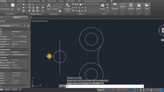Add a new drawing tab with plus button

(x=31, y=17)
